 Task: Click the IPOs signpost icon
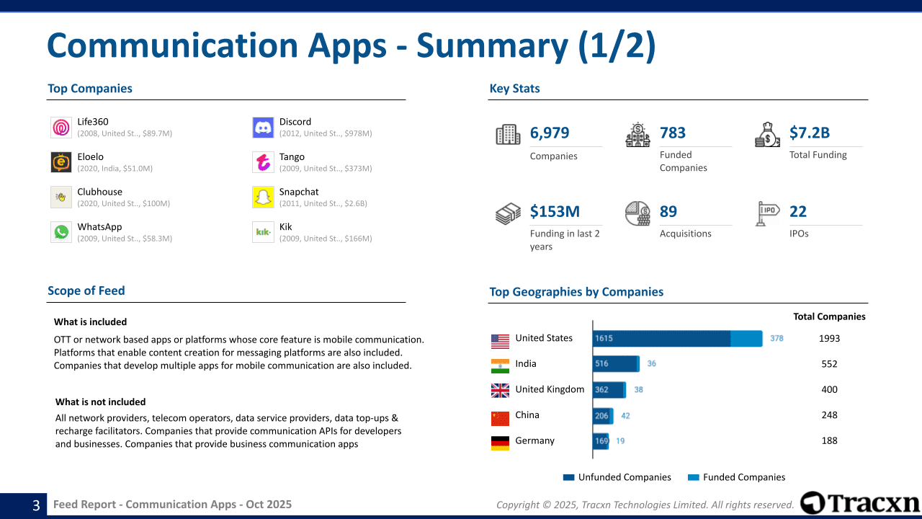[x=767, y=213]
